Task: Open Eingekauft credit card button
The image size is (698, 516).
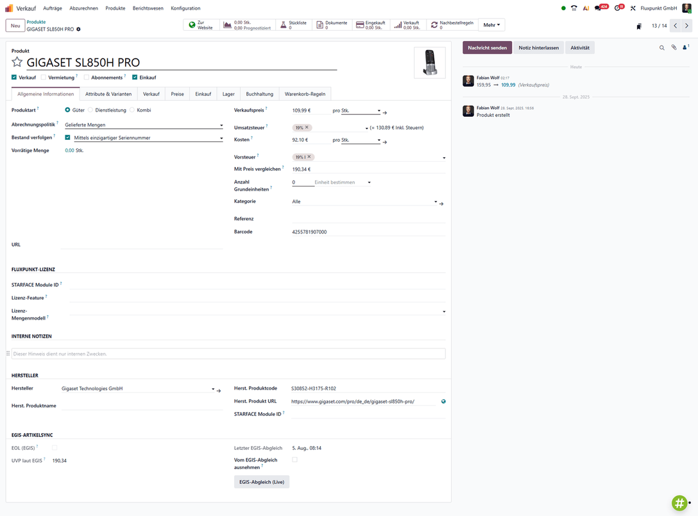Action: [x=371, y=25]
